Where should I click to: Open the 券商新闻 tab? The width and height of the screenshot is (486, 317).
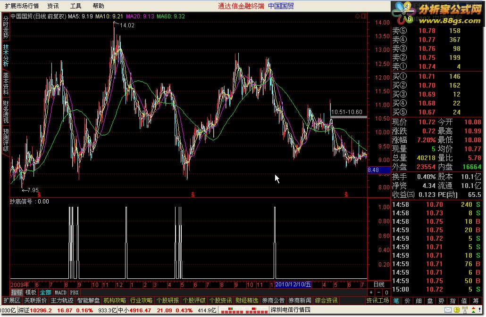(x=300, y=301)
